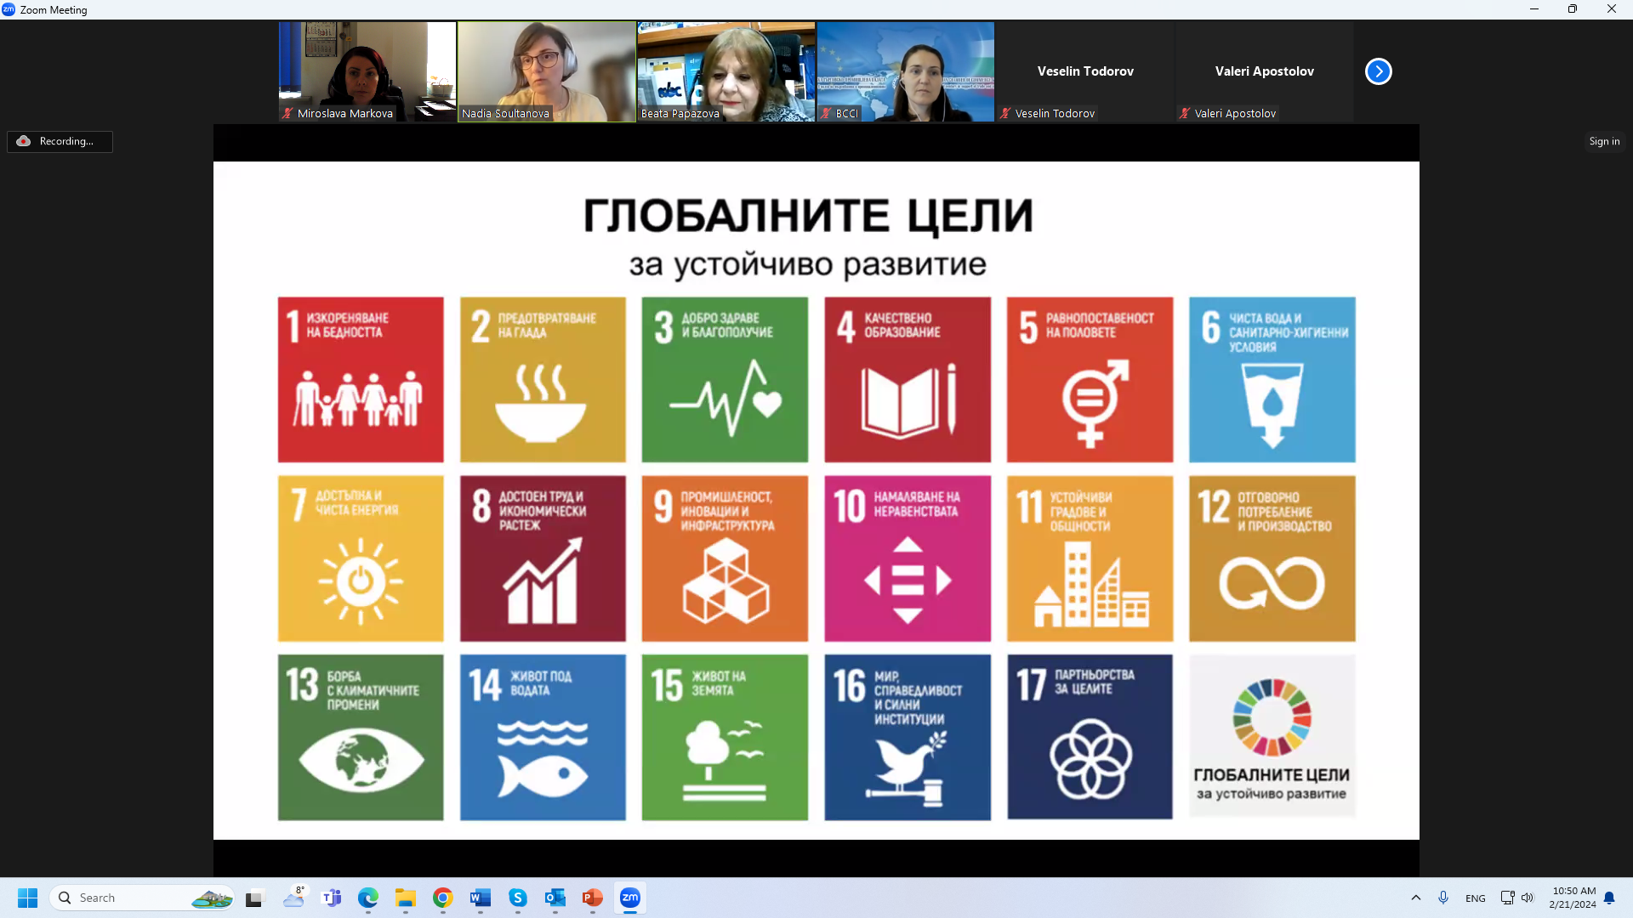Select the BCCI participant video thumbnail
This screenshot has width=1633, height=918.
tap(906, 71)
